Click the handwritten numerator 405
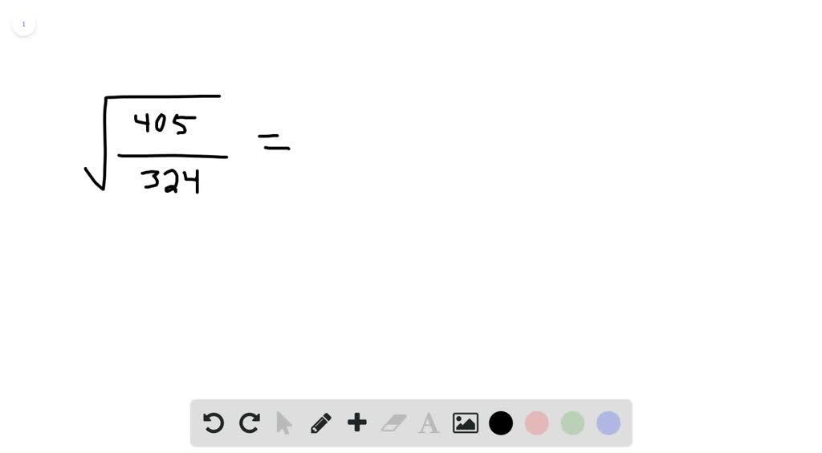This screenshot has width=822, height=453. pyautogui.click(x=165, y=124)
